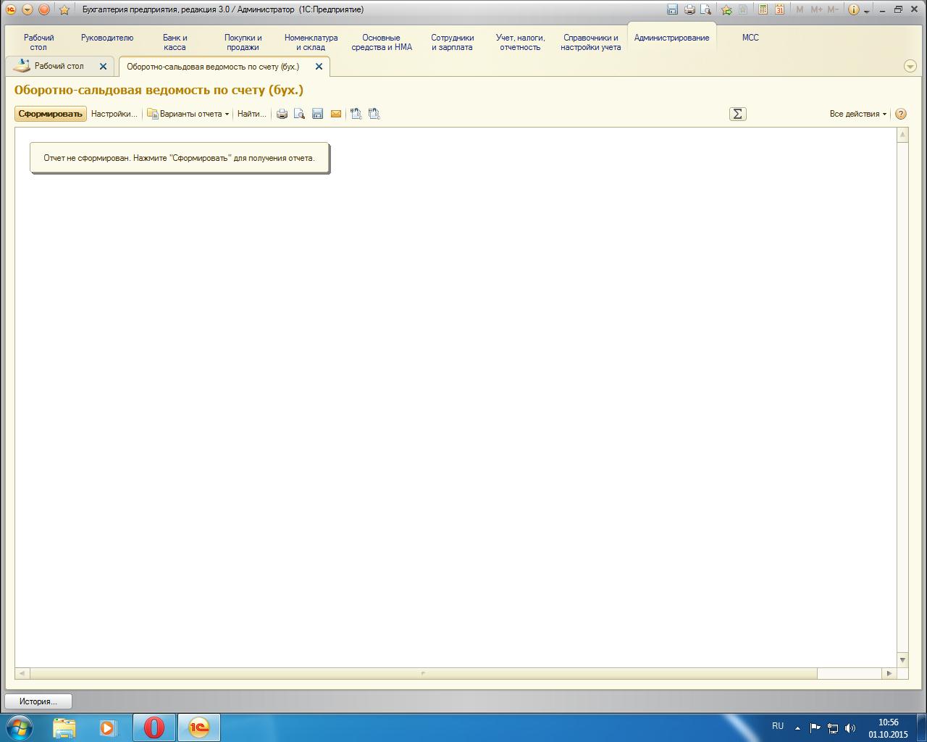
Task: Click Найти... search button
Action: (251, 114)
